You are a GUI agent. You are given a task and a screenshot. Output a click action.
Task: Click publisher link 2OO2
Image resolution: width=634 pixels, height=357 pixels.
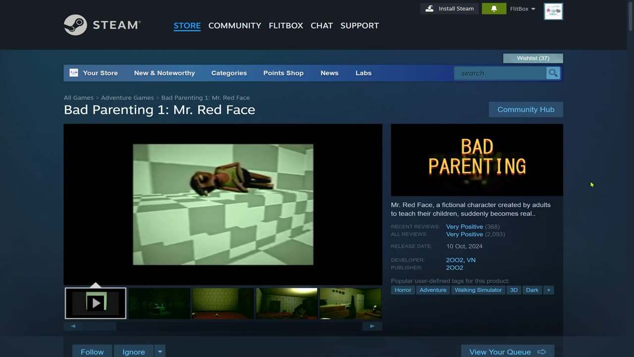(x=455, y=268)
